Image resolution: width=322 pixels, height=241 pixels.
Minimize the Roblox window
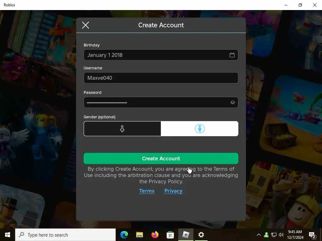pos(286,5)
